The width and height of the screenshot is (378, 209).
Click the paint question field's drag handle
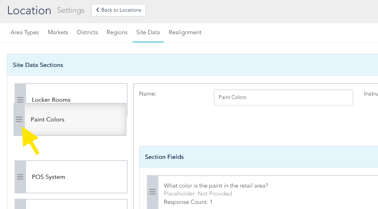pos(153,192)
